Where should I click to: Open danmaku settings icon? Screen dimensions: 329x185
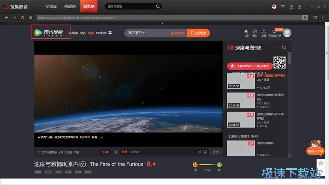(x=116, y=152)
